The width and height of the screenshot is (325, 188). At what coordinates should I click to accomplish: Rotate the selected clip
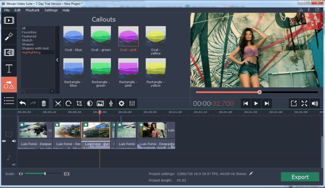pyautogui.click(x=68, y=103)
